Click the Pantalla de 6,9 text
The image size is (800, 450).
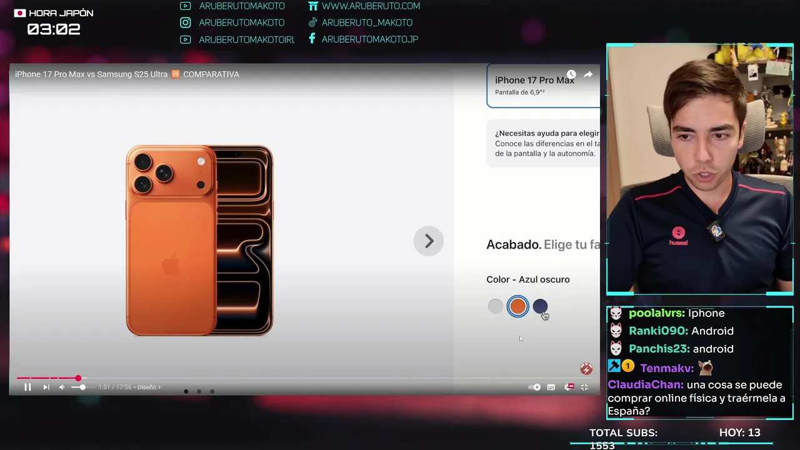click(520, 92)
